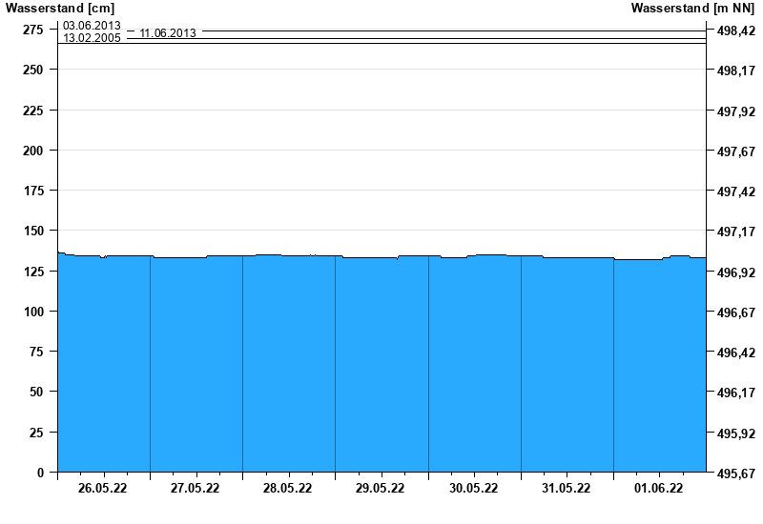The image size is (763, 524).
Task: Choose the 01.06.22 date label
Action: (659, 489)
